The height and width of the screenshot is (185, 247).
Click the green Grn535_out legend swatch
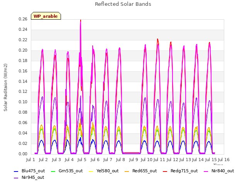[x=53, y=171]
